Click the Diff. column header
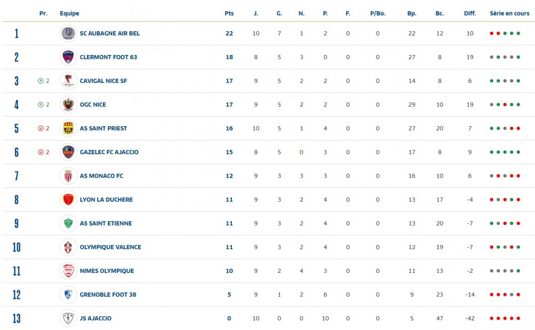 (x=469, y=14)
